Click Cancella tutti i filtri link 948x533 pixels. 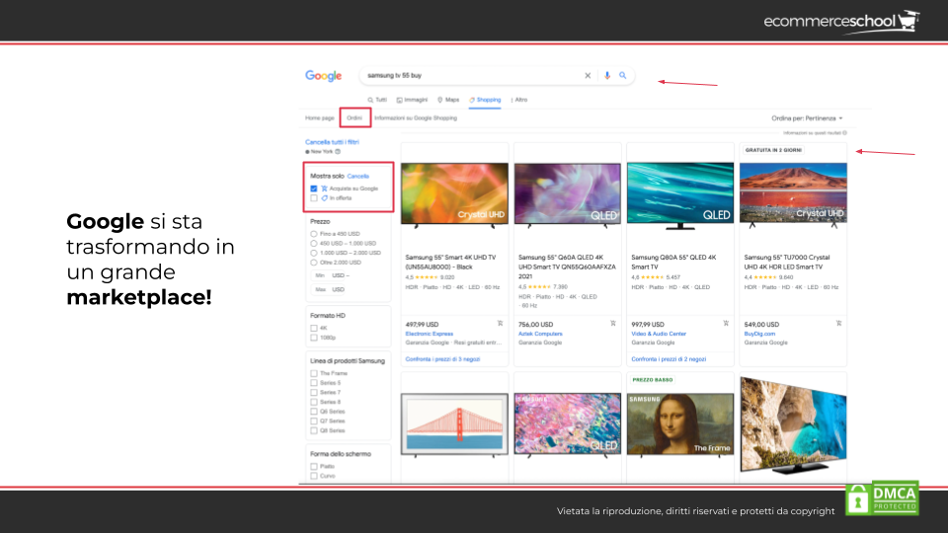tap(332, 142)
